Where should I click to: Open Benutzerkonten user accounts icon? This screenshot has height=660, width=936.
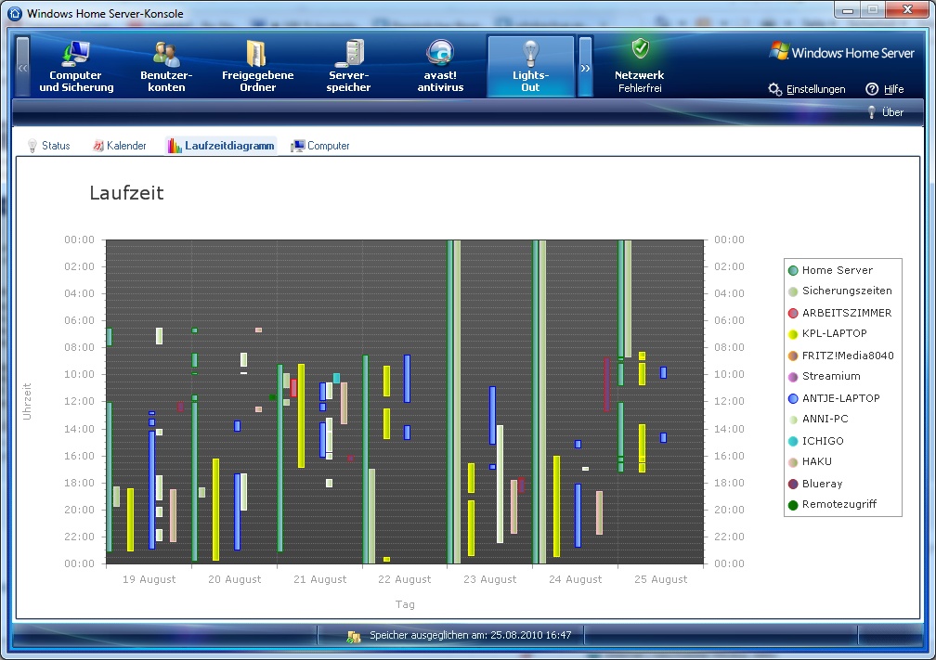click(166, 65)
